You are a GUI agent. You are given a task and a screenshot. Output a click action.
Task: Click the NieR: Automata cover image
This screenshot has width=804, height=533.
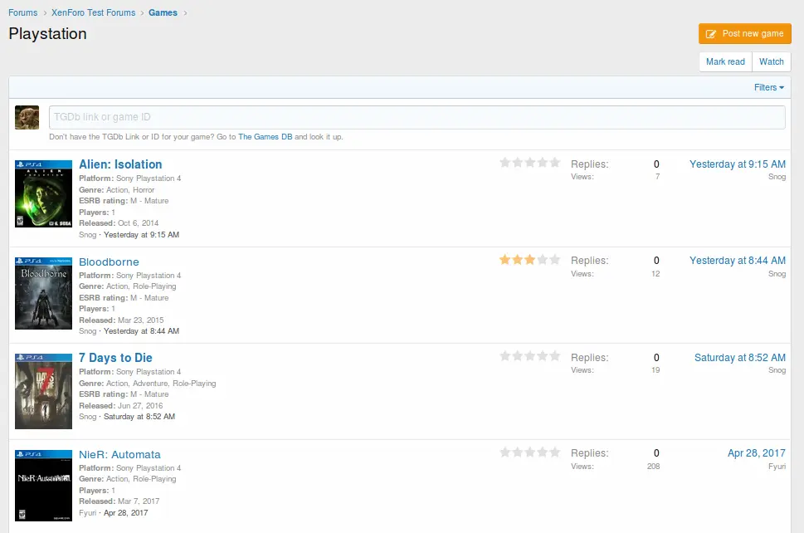point(43,486)
